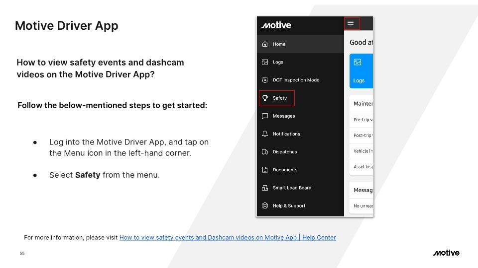Click the logs icon on blue card
This screenshot has width=478, height=268.
click(x=358, y=62)
